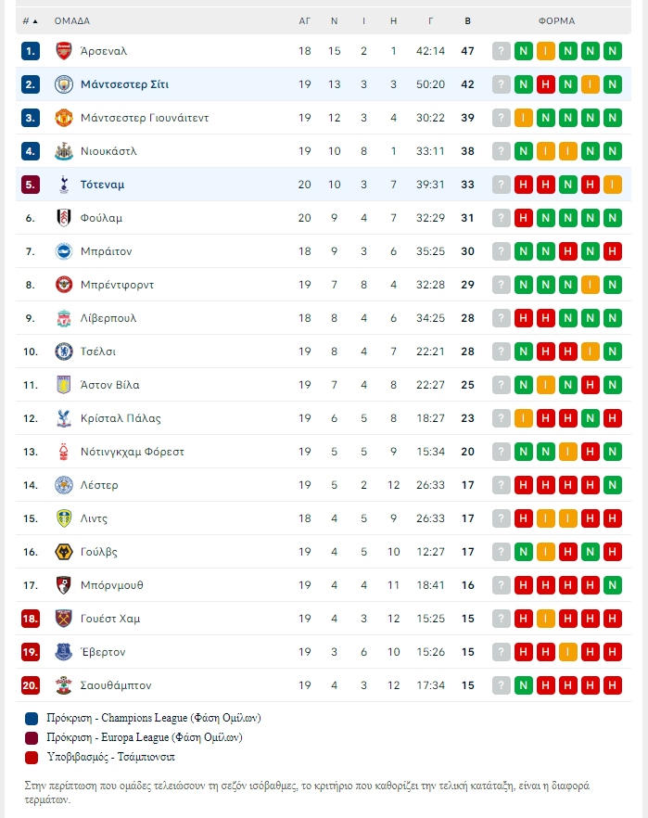Click the Chelsea club crest

pos(64,351)
